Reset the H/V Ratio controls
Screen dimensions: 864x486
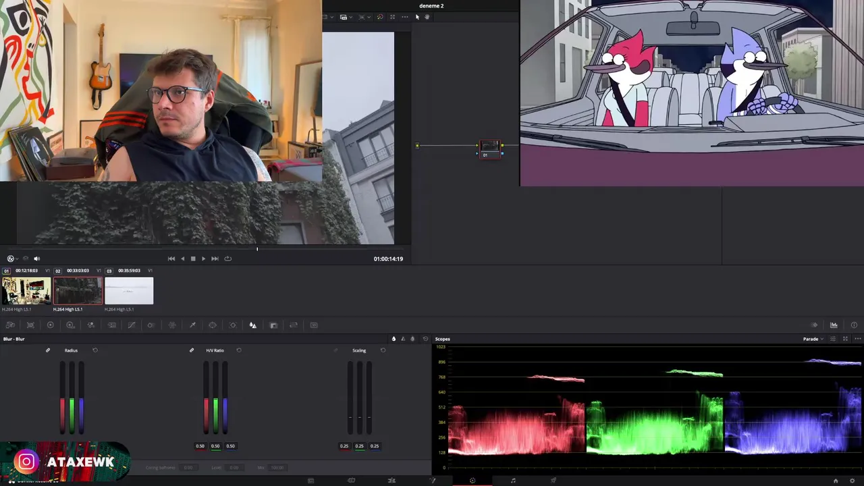(239, 350)
